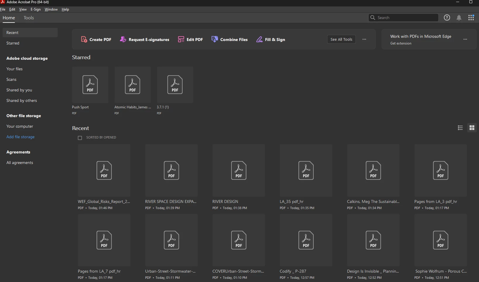Open the File menu

(3, 9)
